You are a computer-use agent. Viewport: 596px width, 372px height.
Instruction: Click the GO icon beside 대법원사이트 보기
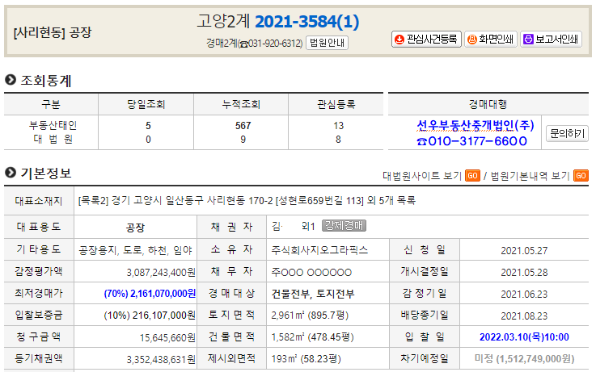tap(472, 176)
